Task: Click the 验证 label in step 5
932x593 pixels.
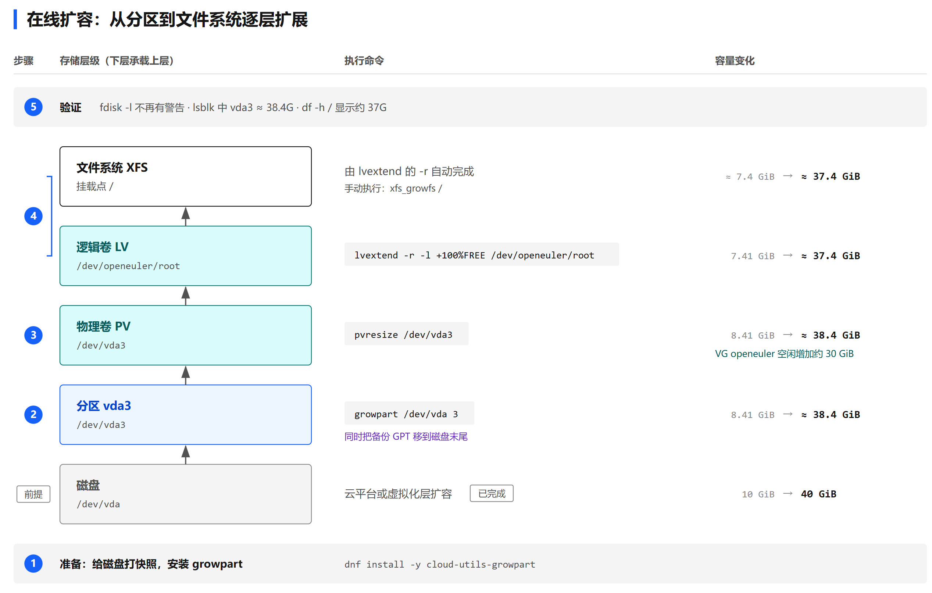Action: point(71,107)
